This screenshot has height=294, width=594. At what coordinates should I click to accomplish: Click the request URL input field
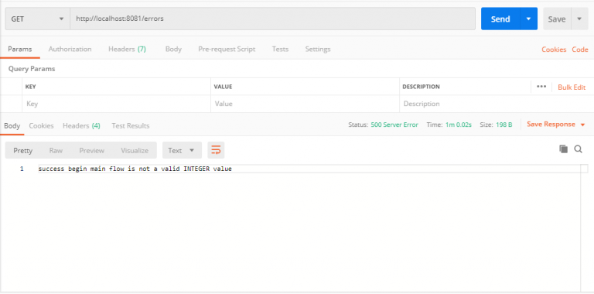(272, 19)
